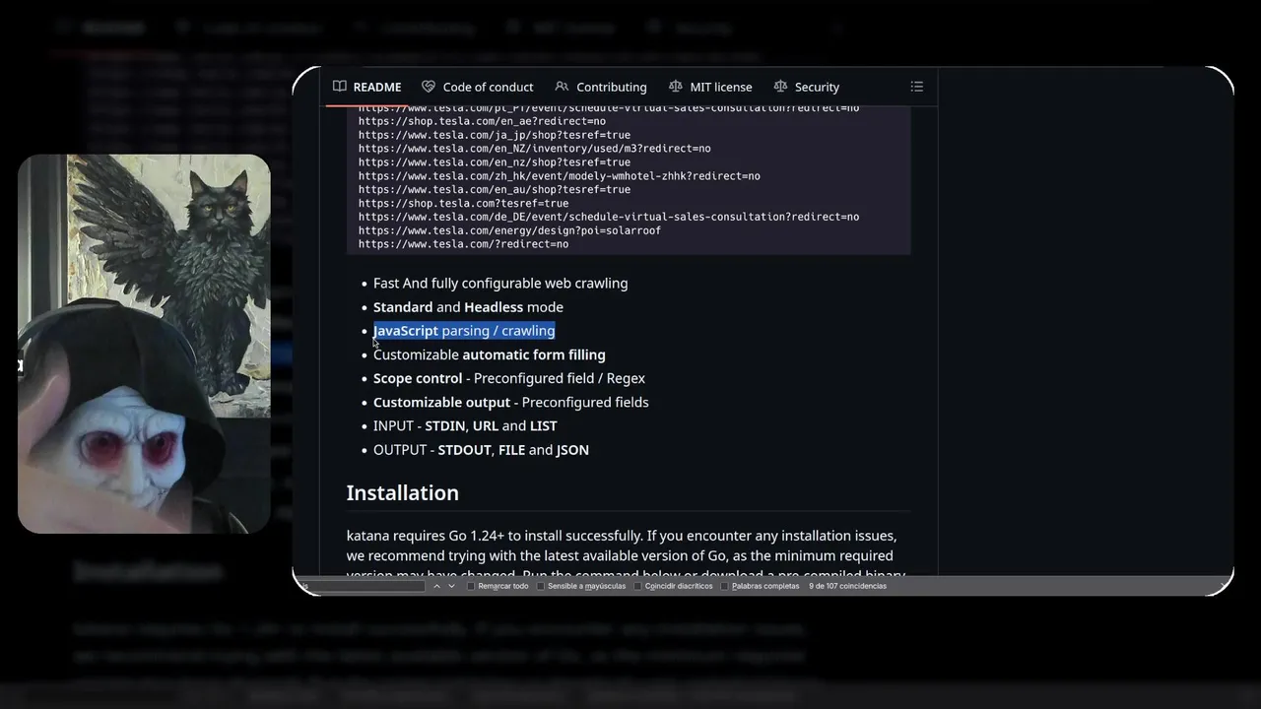Click 'Customizable automatic form filling' bullet
This screenshot has width=1261, height=709.
click(x=490, y=354)
